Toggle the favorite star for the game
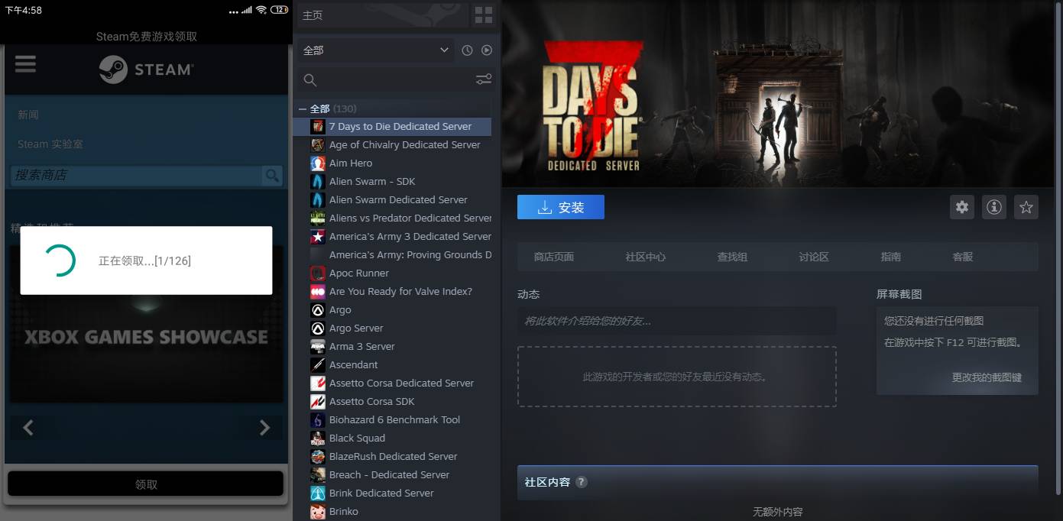The height and width of the screenshot is (521, 1063). tap(1026, 206)
